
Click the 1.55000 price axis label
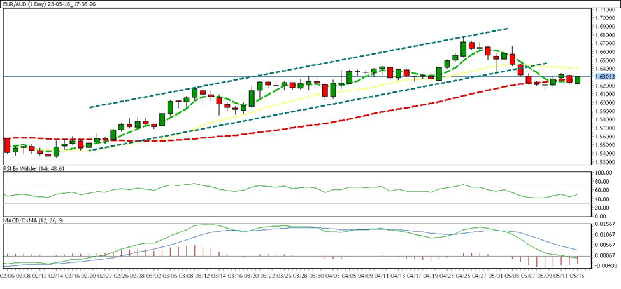(x=605, y=145)
